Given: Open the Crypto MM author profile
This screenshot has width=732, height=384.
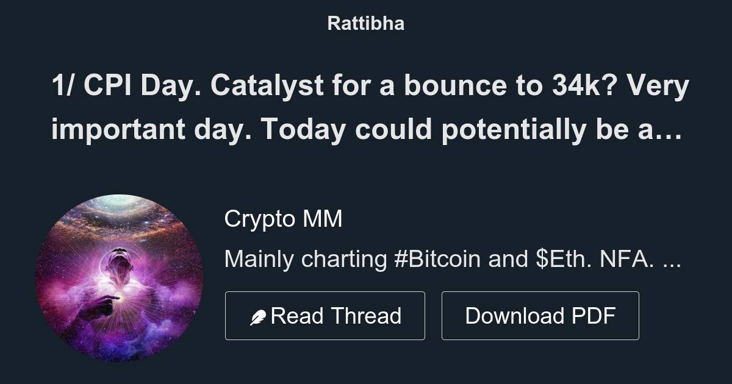Looking at the screenshot, I should pos(285,218).
